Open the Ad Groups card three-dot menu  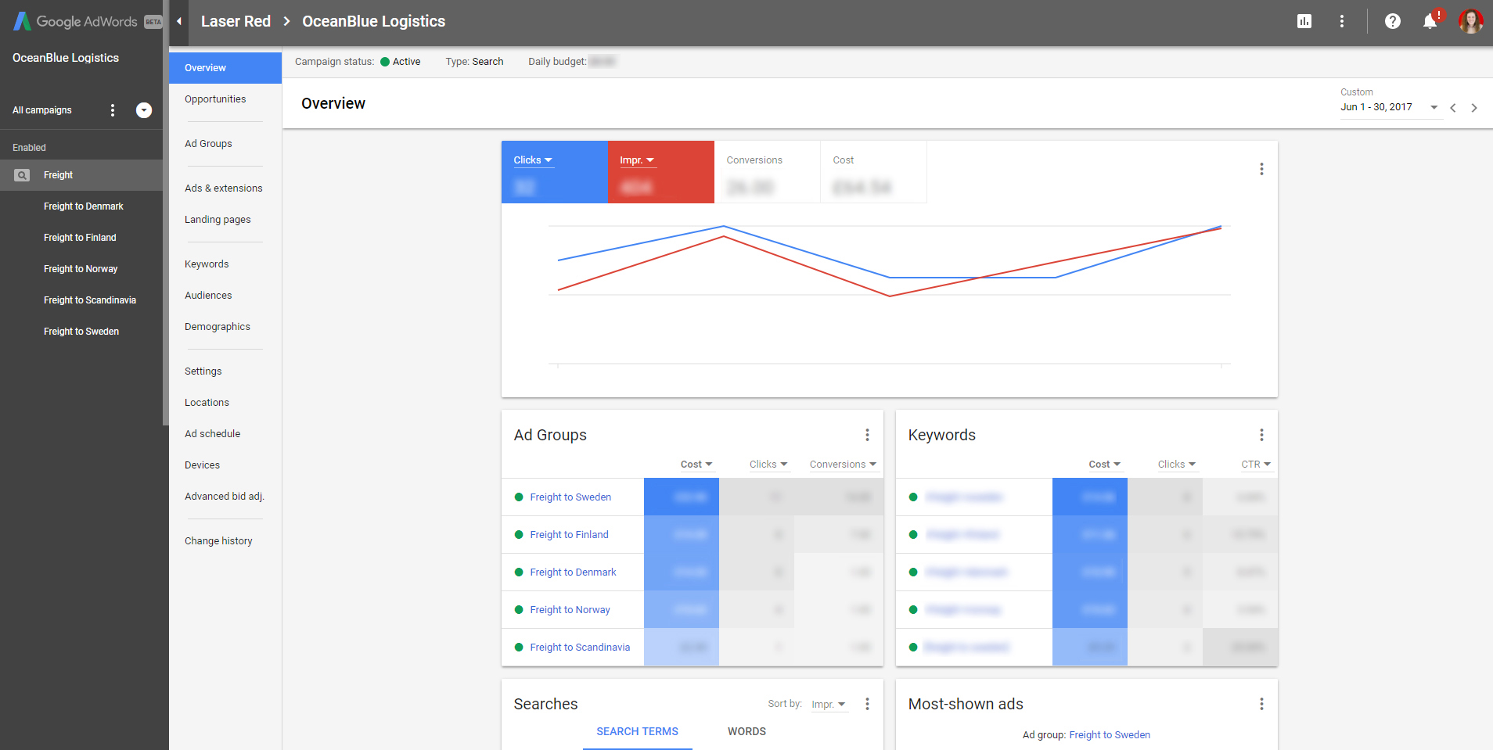click(x=867, y=435)
